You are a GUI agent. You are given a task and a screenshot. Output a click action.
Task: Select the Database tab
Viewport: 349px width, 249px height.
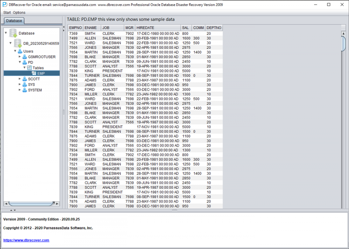[14, 21]
